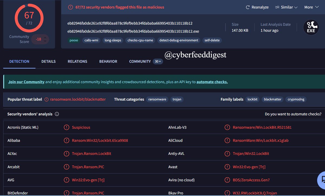Click the malicious alert icon in header
The height and width of the screenshot is (196, 325).
70,7
